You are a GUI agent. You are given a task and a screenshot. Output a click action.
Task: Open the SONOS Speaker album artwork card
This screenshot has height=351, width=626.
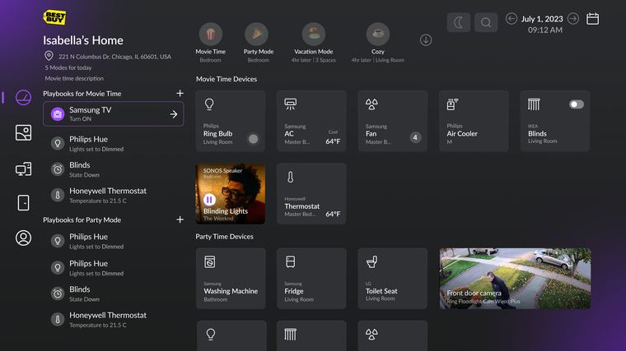[231, 194]
